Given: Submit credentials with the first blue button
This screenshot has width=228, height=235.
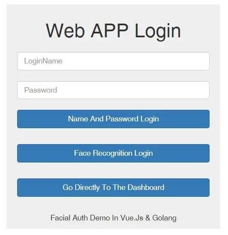Looking at the screenshot, I should pyautogui.click(x=113, y=119).
